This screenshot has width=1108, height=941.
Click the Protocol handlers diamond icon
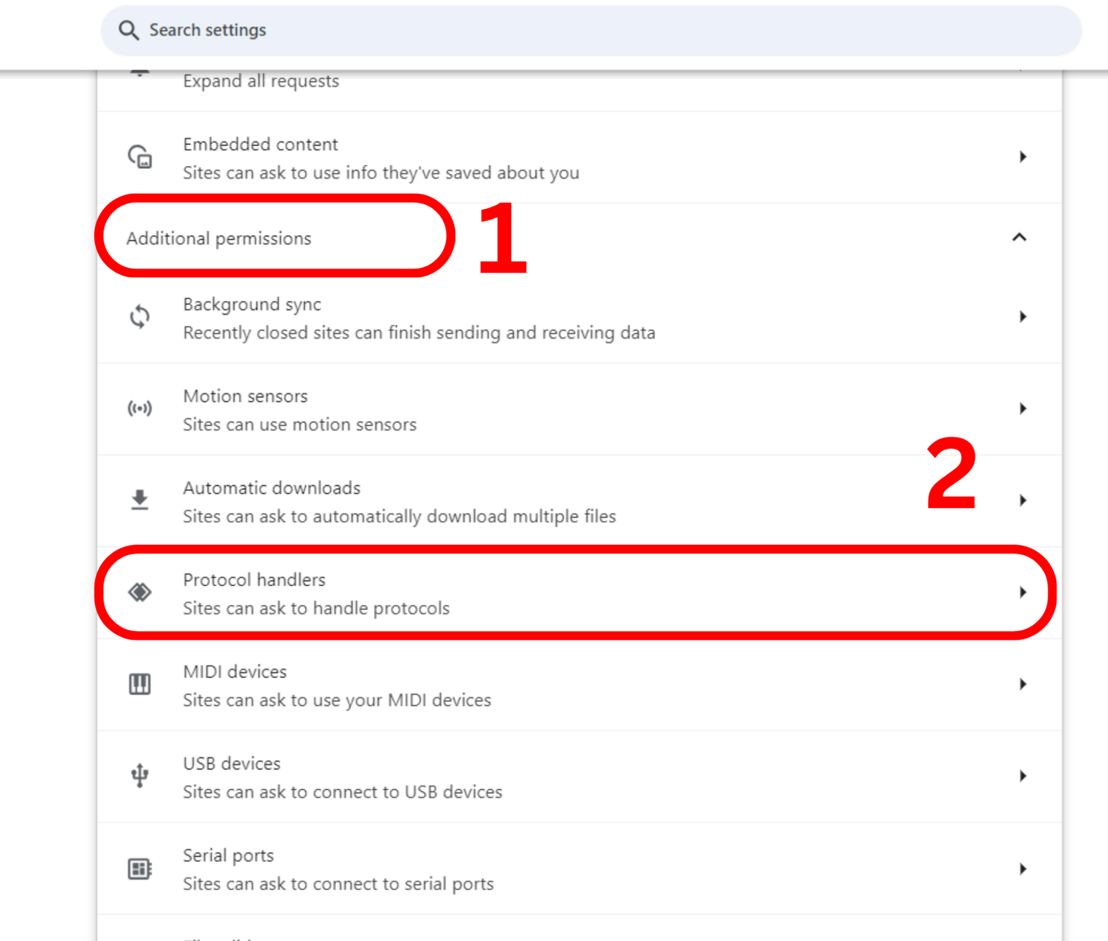140,592
